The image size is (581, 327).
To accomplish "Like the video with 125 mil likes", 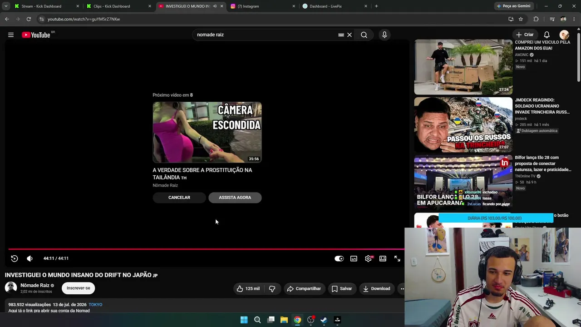I will [248, 289].
